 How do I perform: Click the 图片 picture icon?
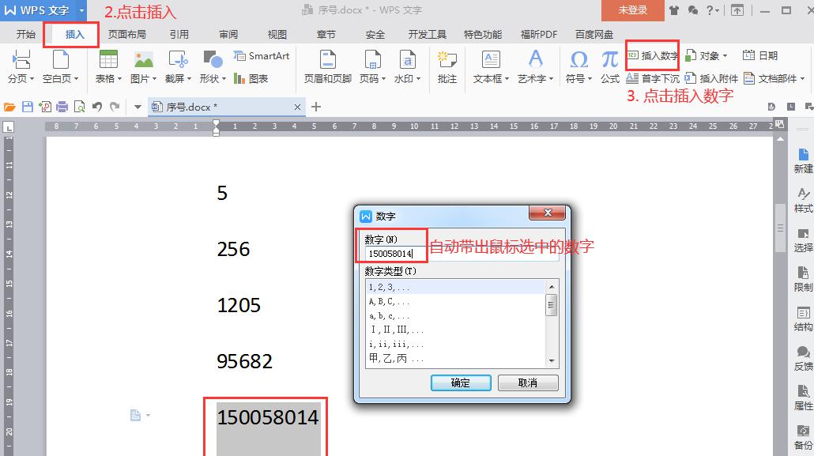(144, 60)
